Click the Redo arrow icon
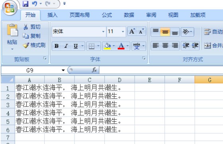 (x=48, y=4)
